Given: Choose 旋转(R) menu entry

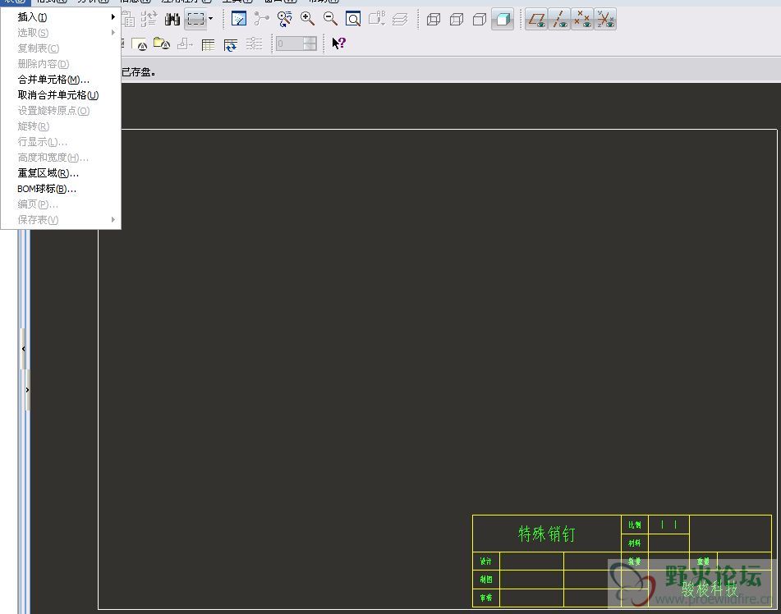Looking at the screenshot, I should pos(61,126).
